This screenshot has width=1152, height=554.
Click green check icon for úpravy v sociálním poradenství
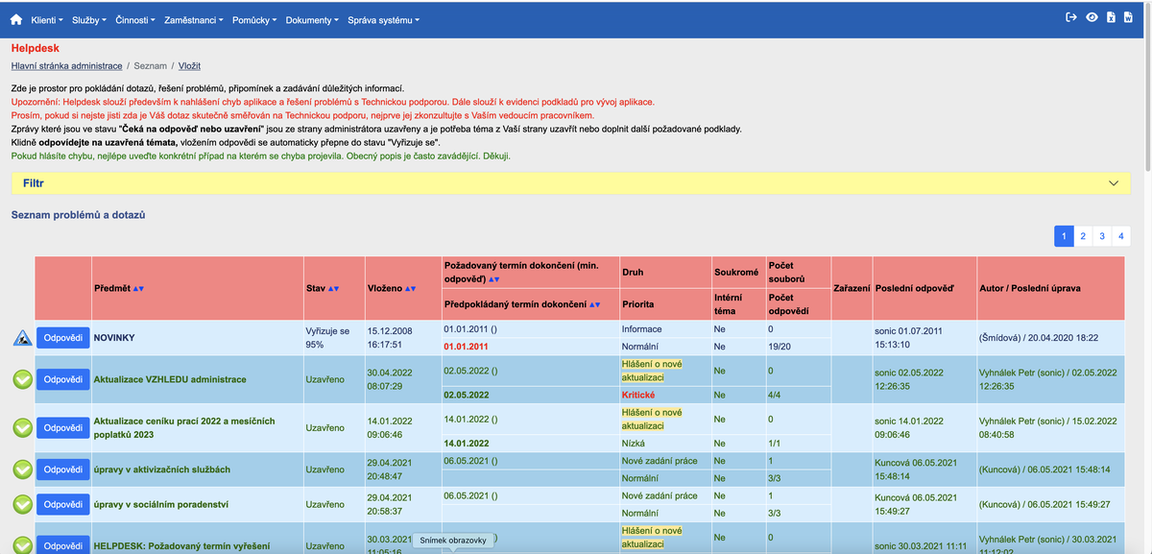click(23, 504)
